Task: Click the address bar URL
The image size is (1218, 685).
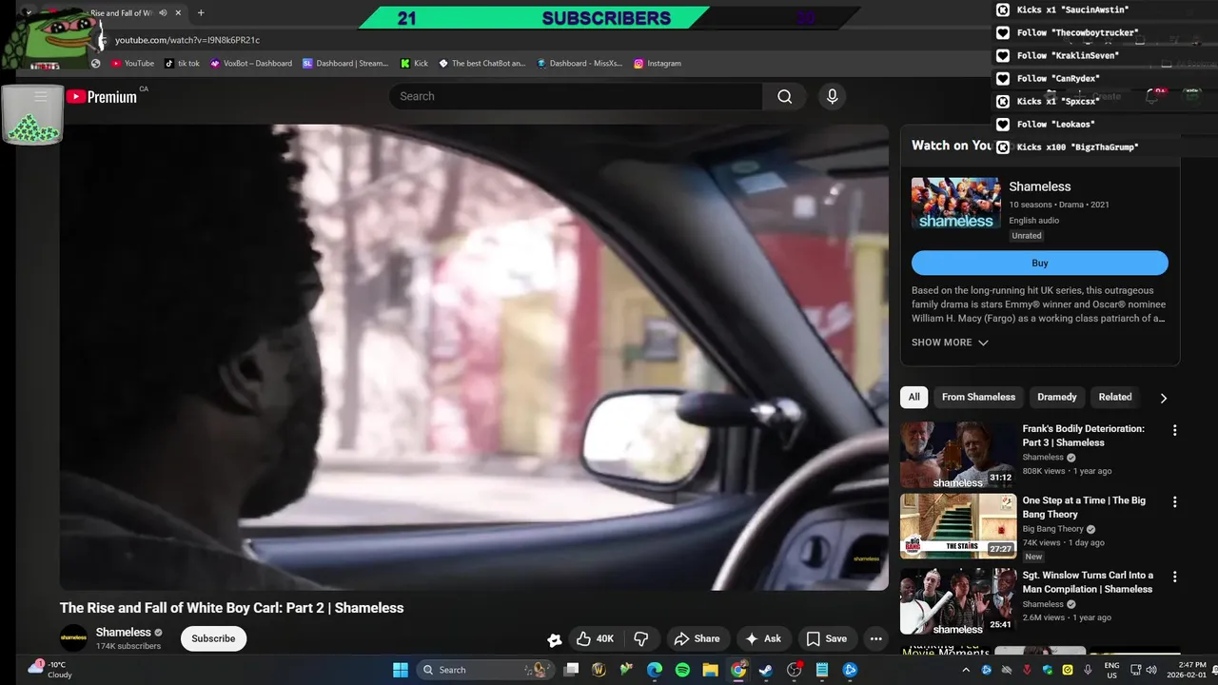Action: [187, 40]
